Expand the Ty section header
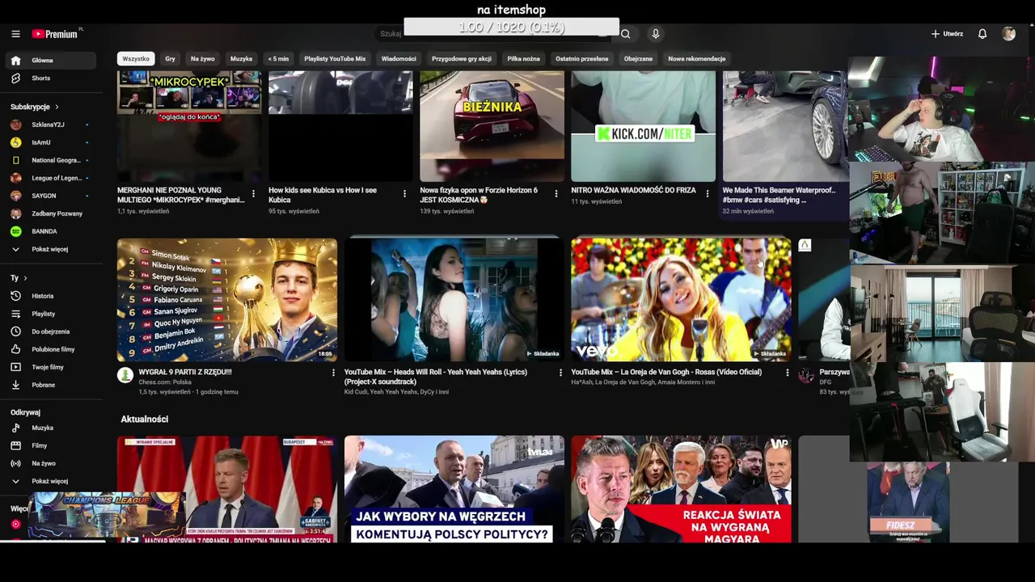 click(19, 278)
